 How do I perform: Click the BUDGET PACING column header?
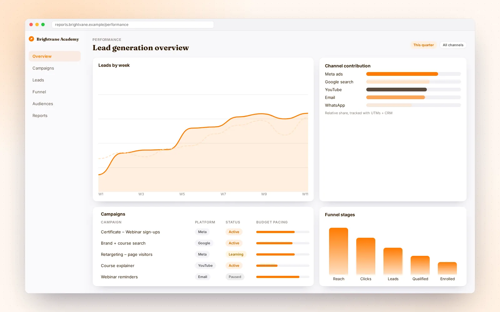coord(272,222)
